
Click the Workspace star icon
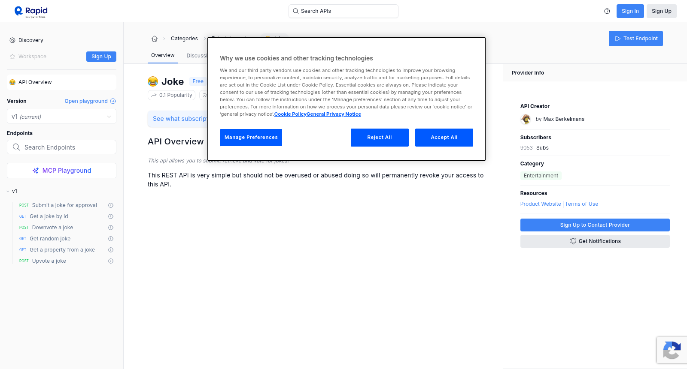[x=12, y=57]
